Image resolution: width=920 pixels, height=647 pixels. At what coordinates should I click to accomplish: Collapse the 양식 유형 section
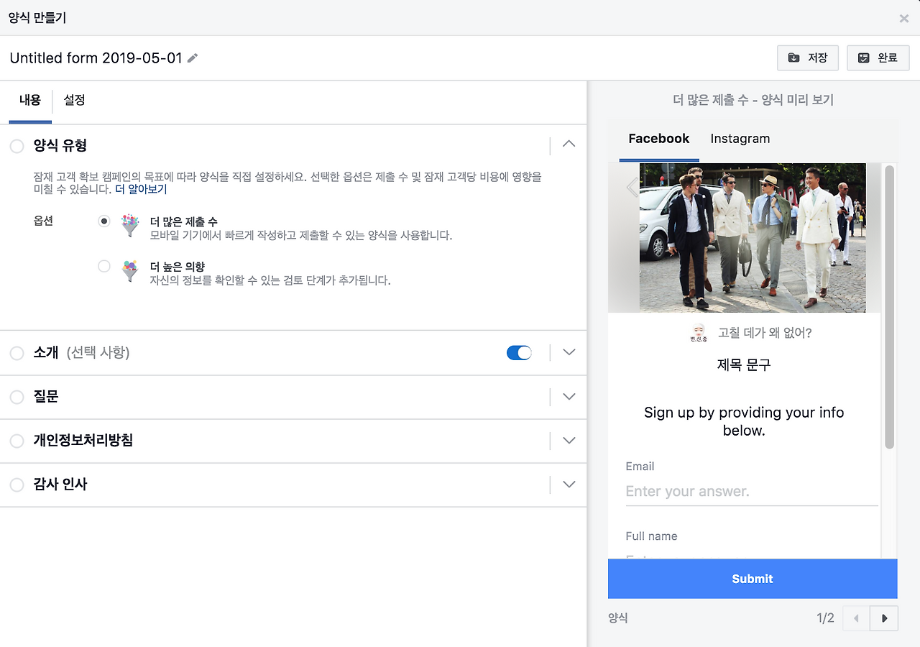point(569,144)
